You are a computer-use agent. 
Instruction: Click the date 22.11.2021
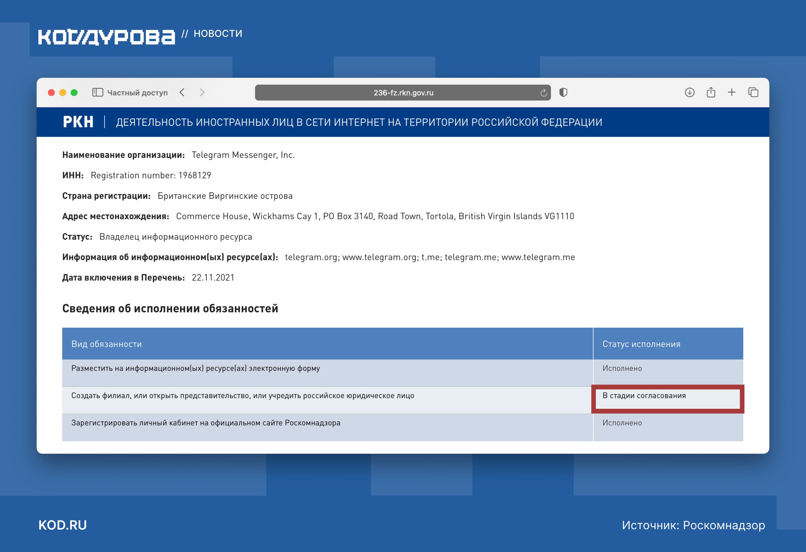click(x=213, y=278)
